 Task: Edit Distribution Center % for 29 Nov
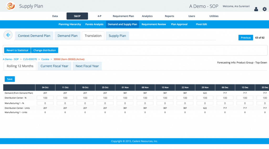[x=205, y=98]
